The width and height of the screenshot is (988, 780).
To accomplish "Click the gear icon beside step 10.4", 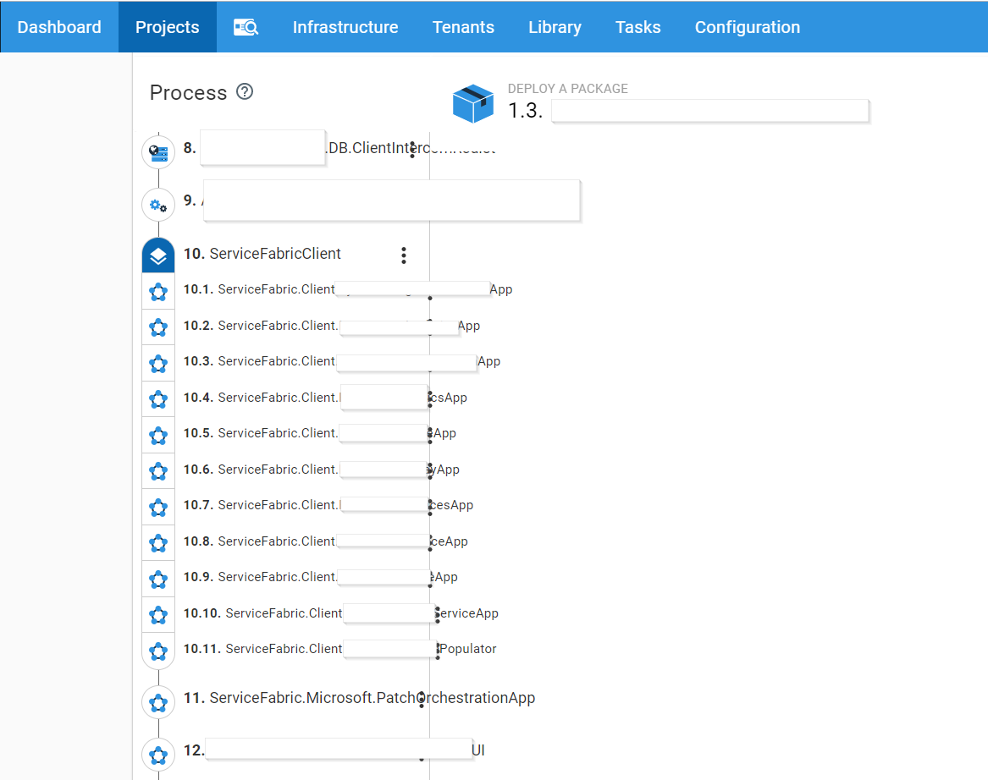I will 157,398.
